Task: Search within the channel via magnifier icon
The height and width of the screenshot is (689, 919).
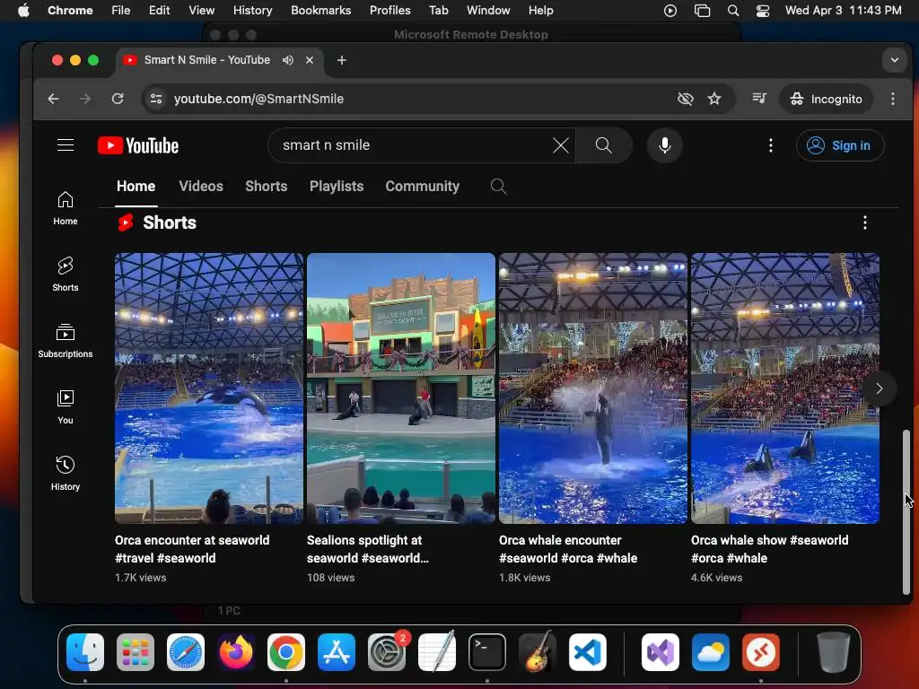Action: click(x=498, y=187)
